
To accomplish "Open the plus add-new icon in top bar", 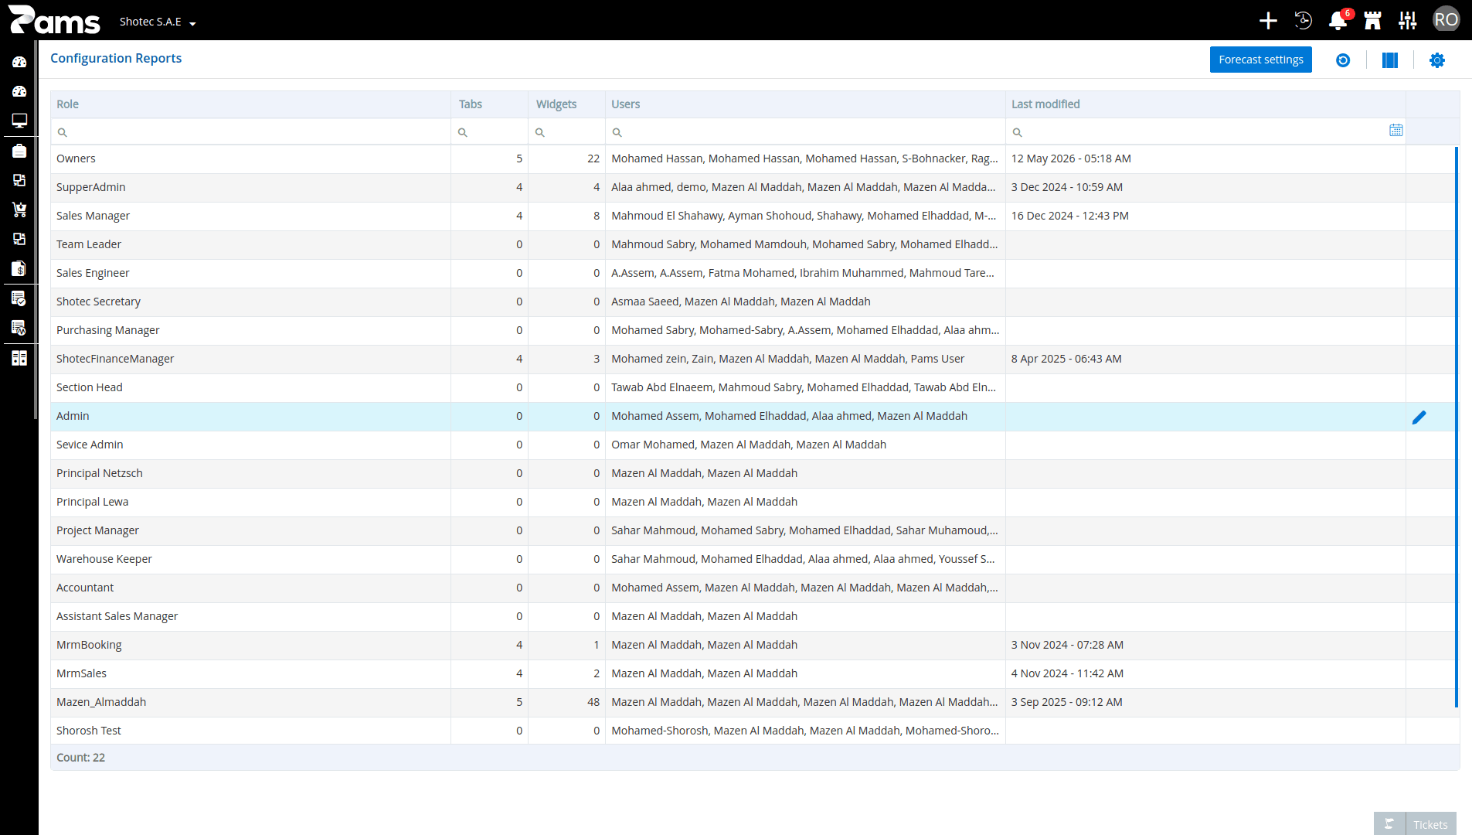I will 1268,21.
